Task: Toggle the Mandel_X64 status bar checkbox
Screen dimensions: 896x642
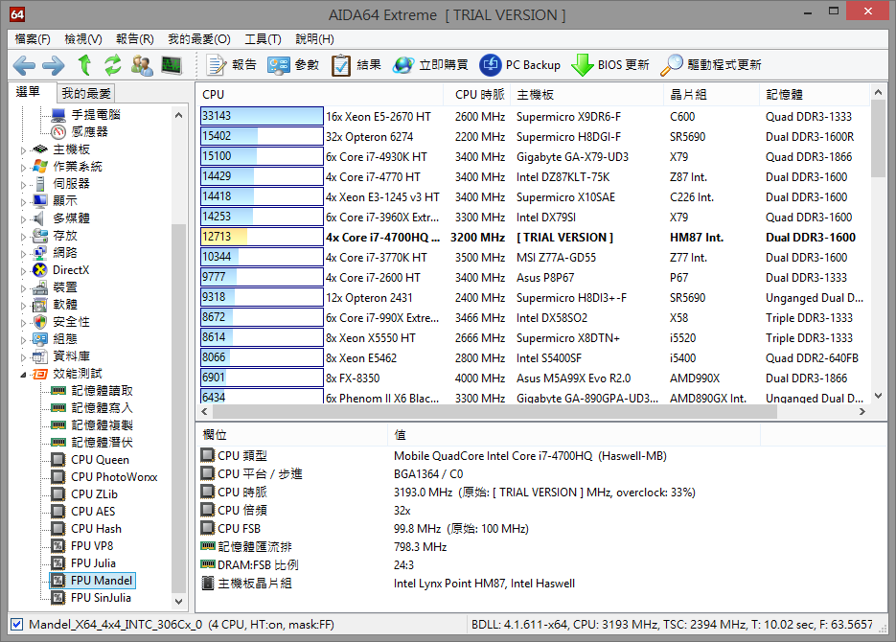Action: pos(17,625)
